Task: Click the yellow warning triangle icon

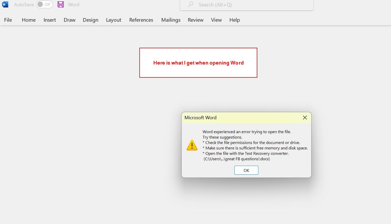Action: click(192, 145)
